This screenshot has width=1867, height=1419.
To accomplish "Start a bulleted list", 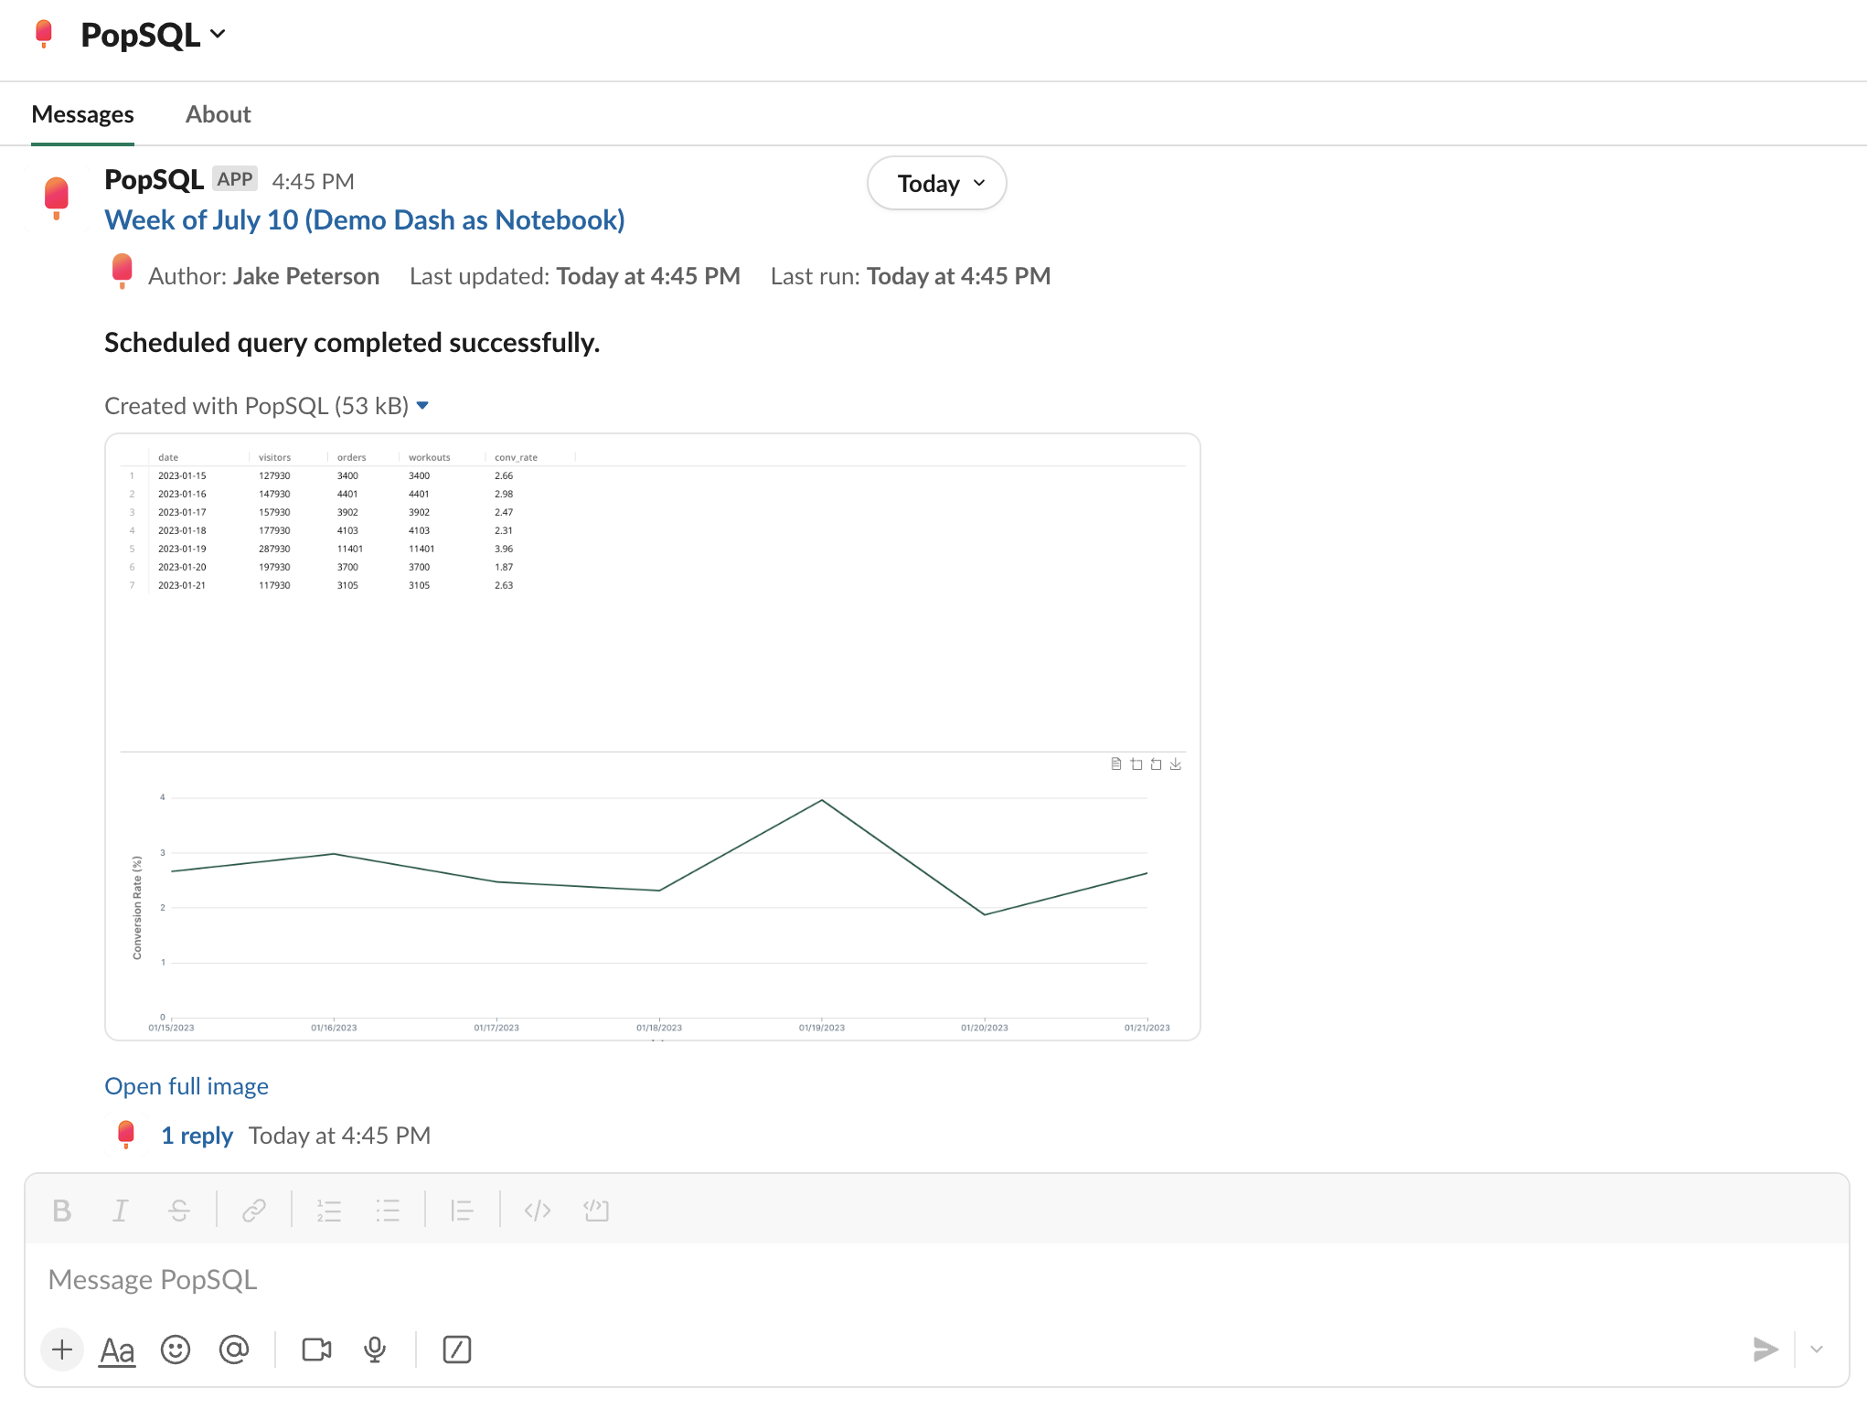I will click(x=388, y=1211).
